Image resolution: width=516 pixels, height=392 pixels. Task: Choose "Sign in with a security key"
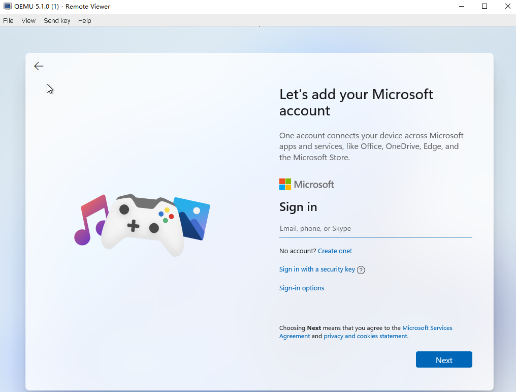(317, 269)
